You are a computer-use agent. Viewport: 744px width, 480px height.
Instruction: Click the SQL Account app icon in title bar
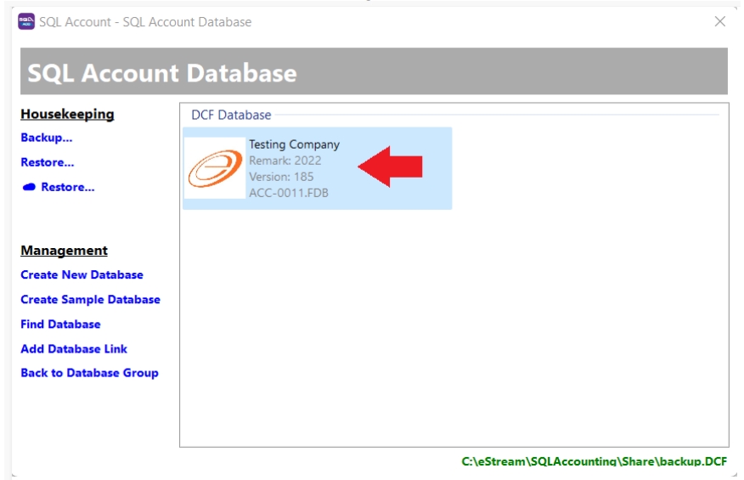(25, 22)
